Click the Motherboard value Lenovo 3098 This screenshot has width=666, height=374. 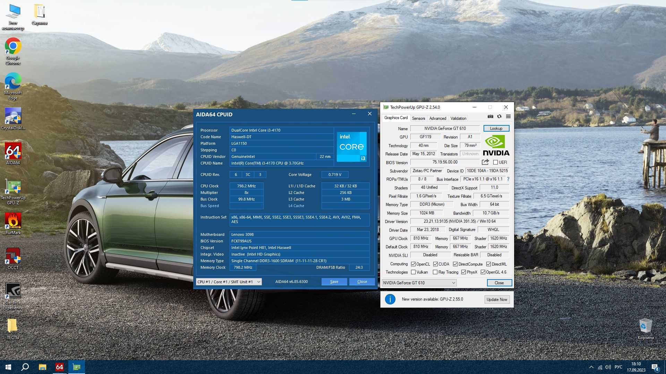[x=299, y=234]
